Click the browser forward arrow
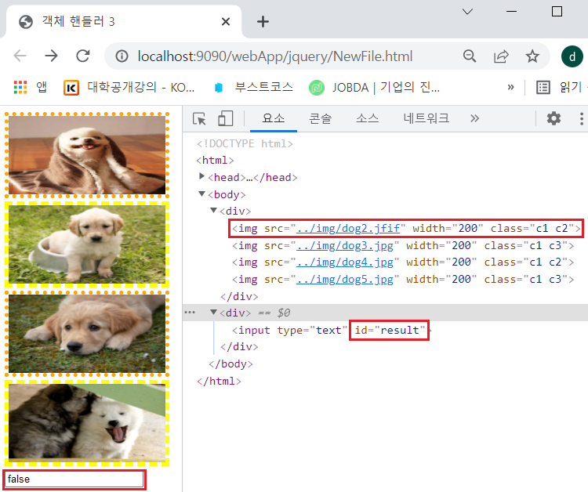This screenshot has height=492, width=588. point(52,56)
